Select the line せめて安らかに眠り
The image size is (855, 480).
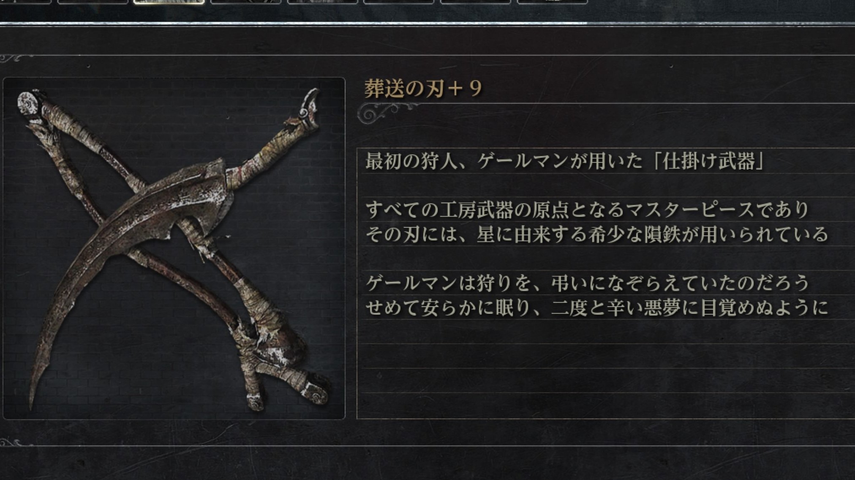(x=596, y=307)
